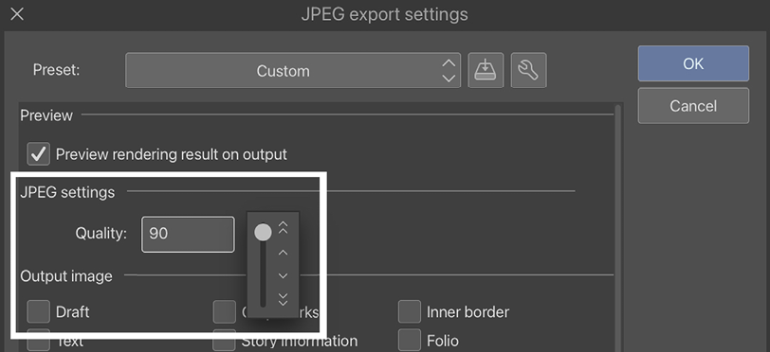The height and width of the screenshot is (352, 770).
Task: Tick the Story information checkbox
Action: pyautogui.click(x=224, y=341)
